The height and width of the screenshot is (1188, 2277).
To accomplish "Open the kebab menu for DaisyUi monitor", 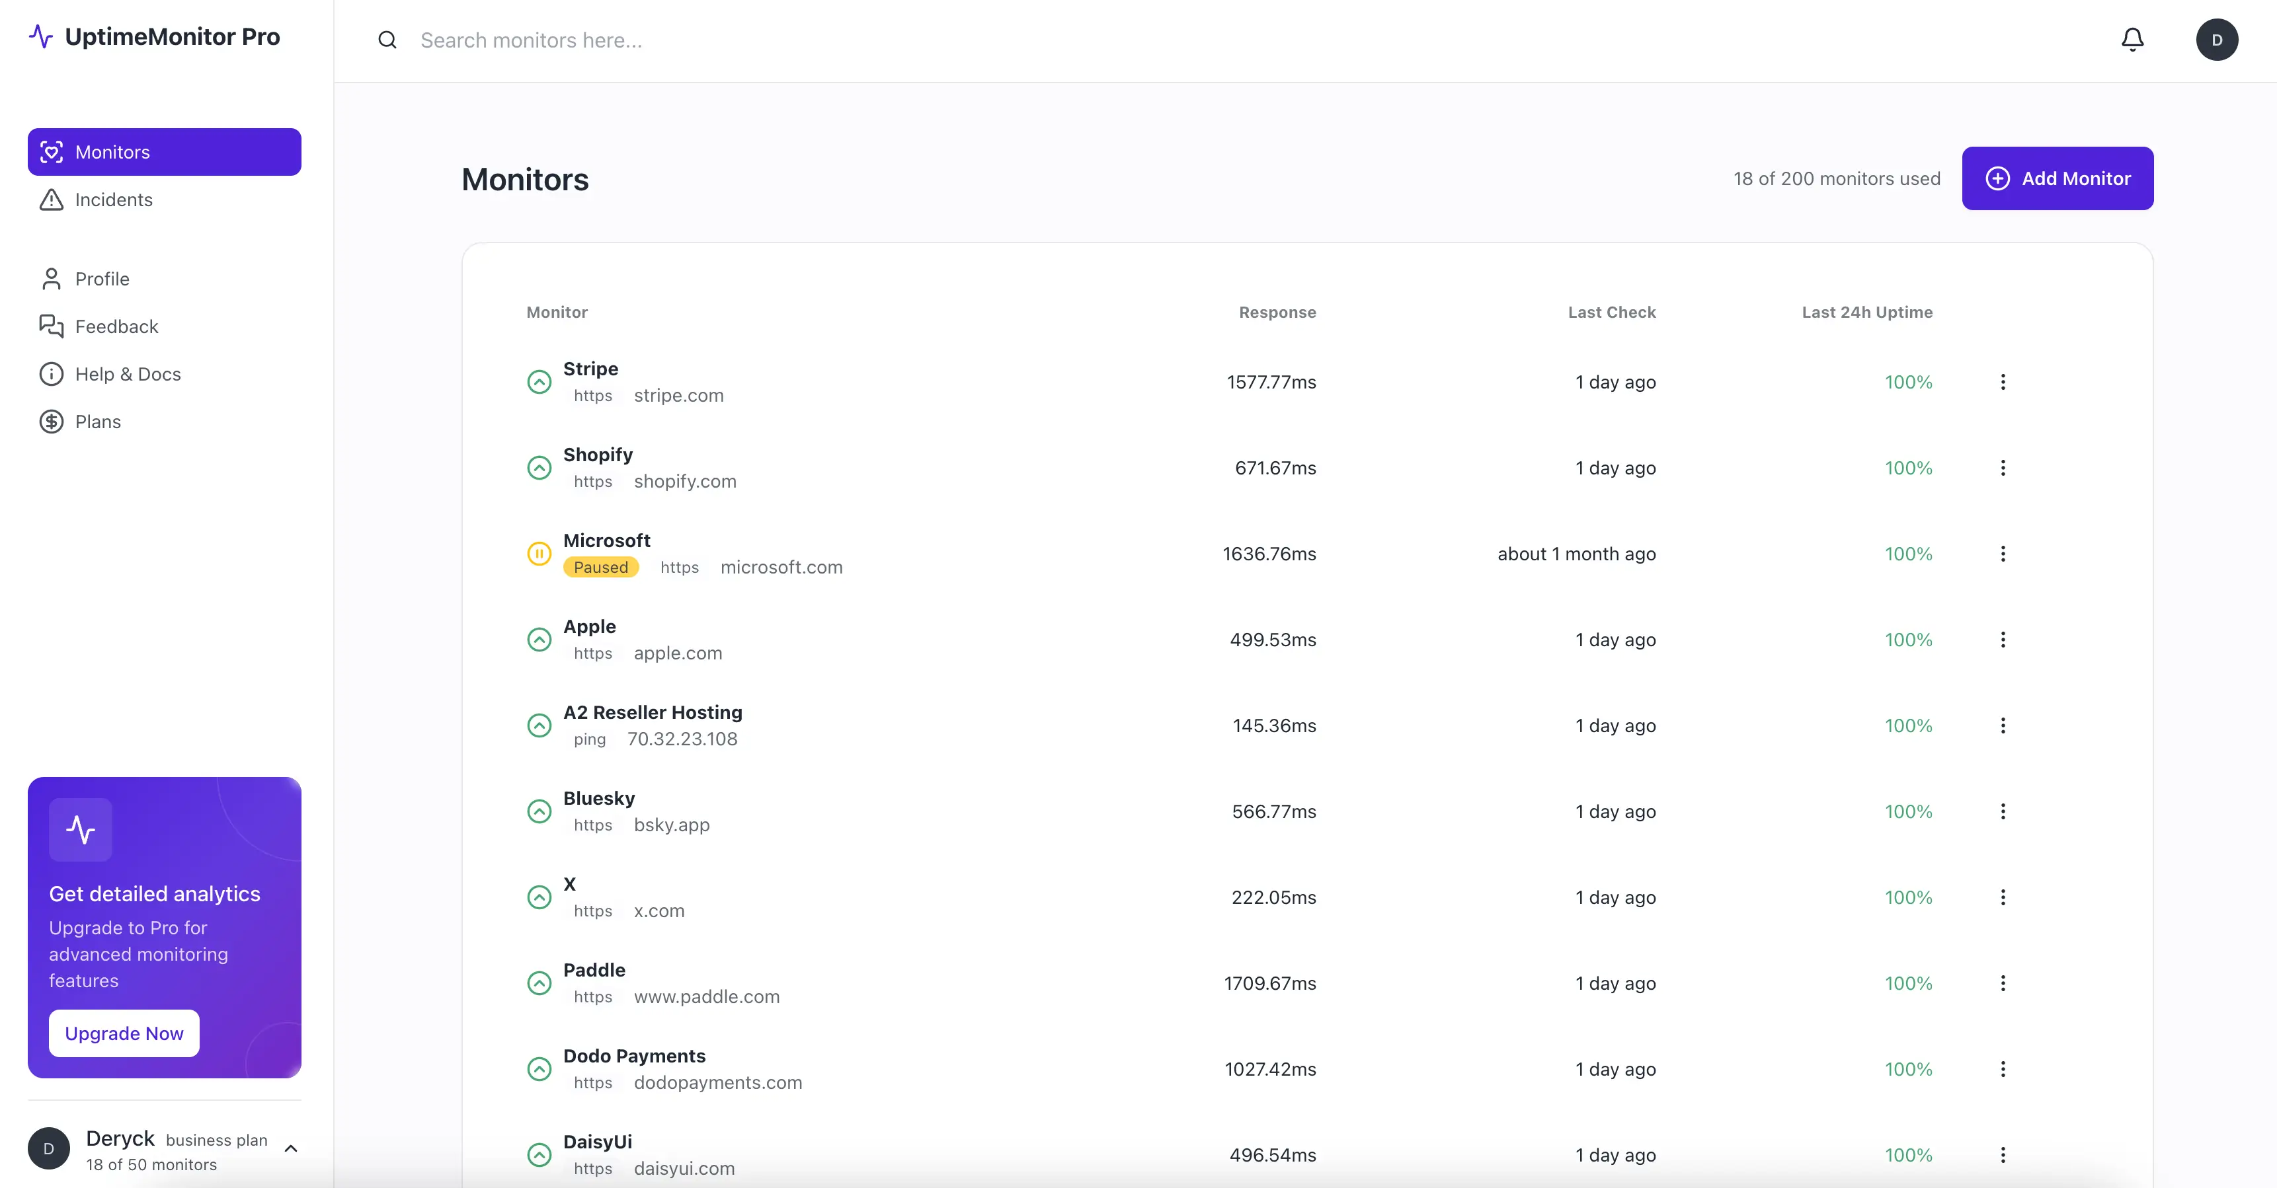I will coord(2003,1156).
